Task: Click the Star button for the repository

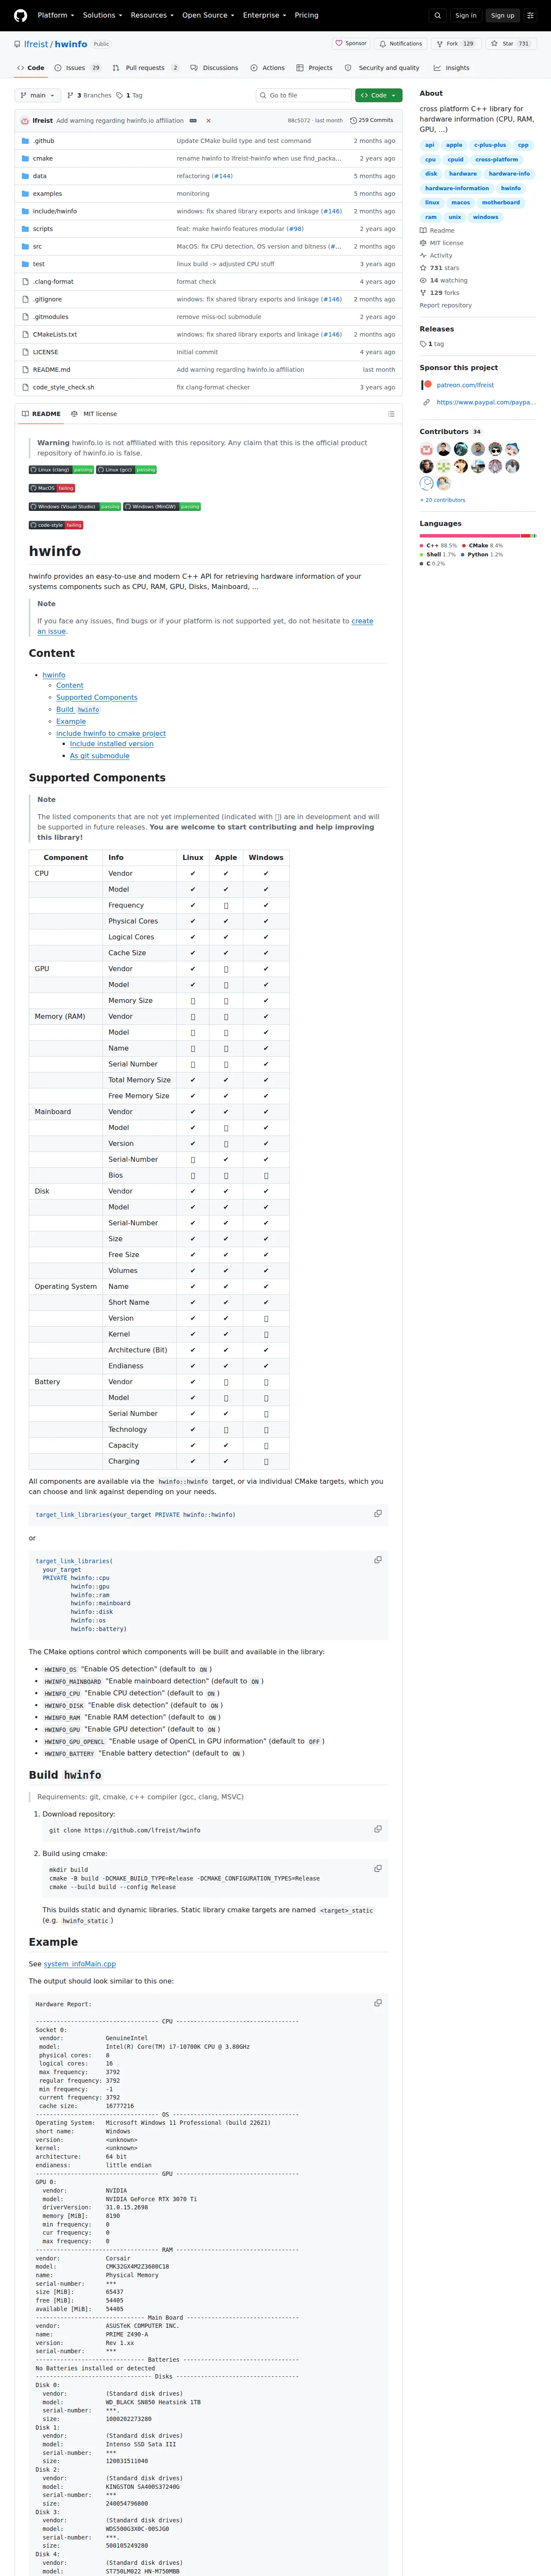Action: pyautogui.click(x=510, y=44)
